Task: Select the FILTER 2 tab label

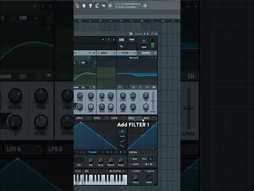Action: coord(146,53)
